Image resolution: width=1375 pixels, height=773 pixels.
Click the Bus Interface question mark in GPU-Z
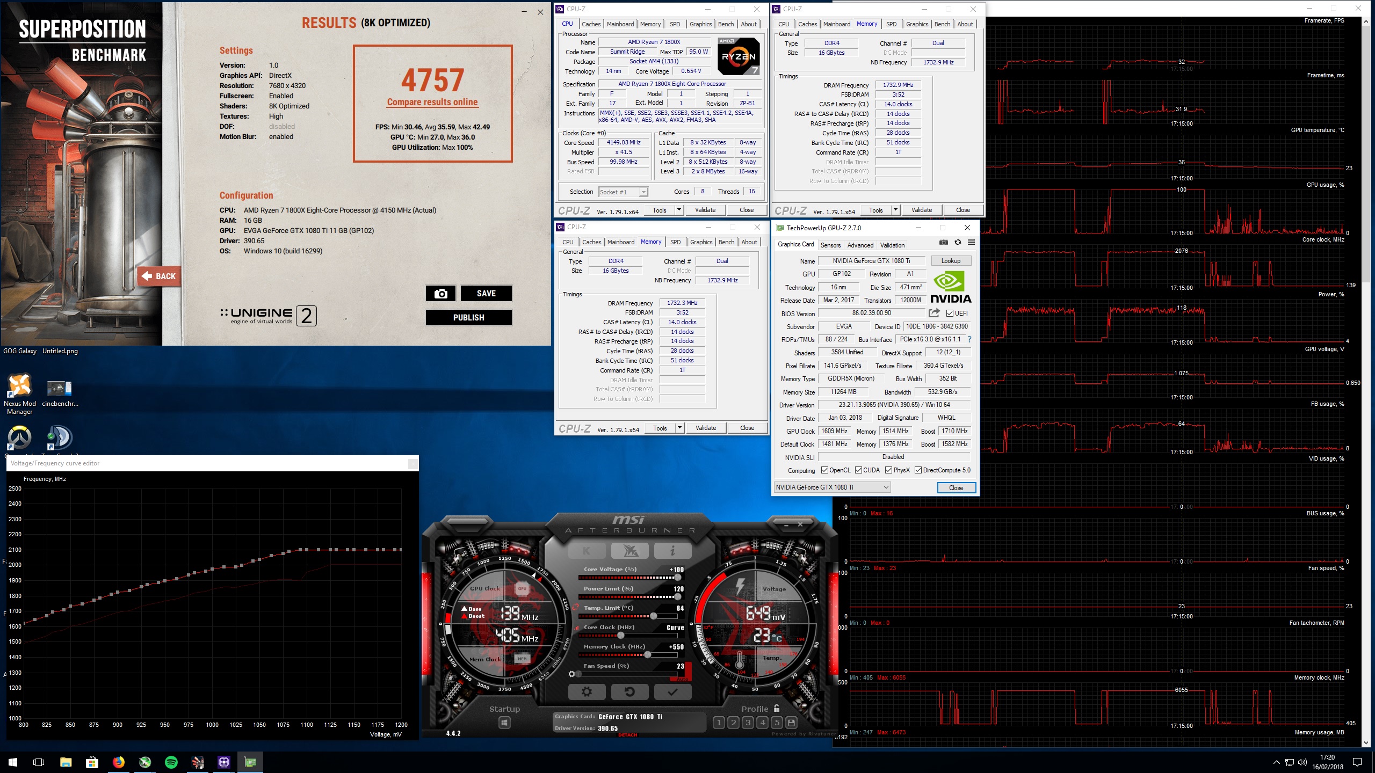(969, 339)
